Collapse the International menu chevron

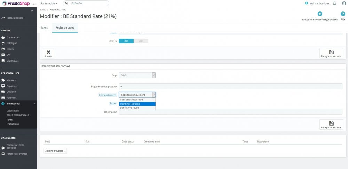(34, 104)
